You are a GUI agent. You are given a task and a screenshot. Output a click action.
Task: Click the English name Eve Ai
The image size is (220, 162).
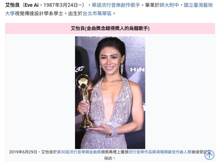[31, 5]
